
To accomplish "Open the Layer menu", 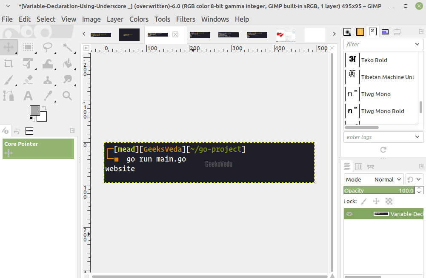I will coord(115,19).
